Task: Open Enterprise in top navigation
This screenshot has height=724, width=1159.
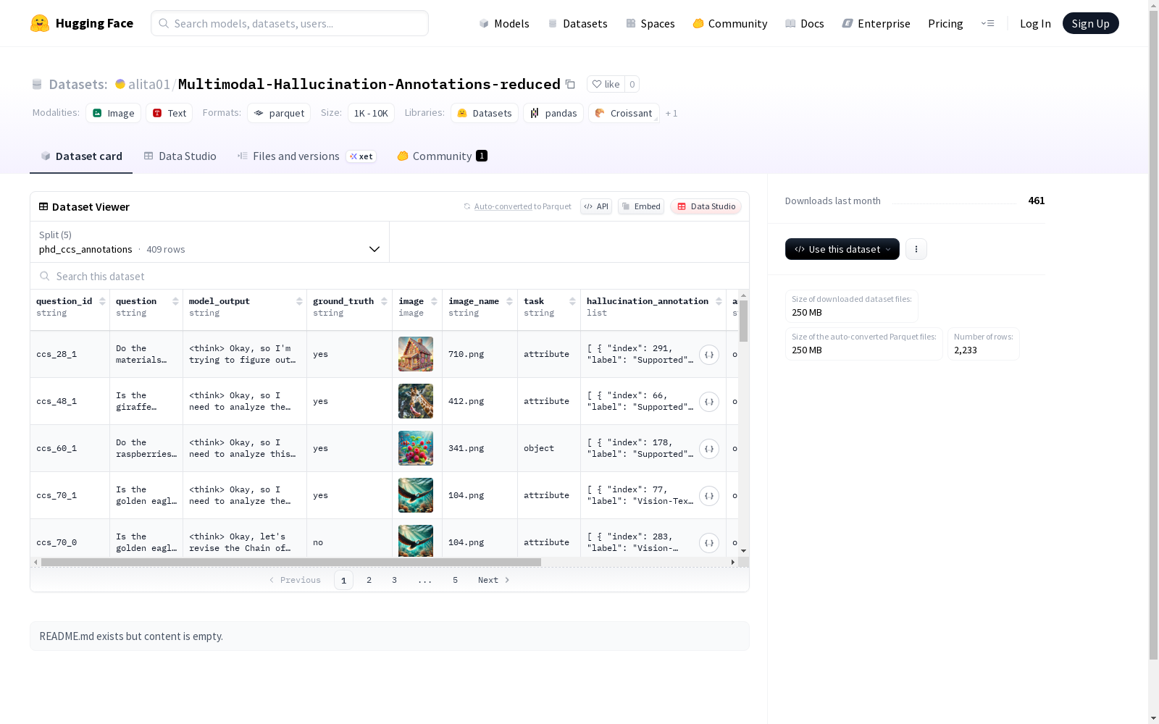Action: (x=876, y=23)
